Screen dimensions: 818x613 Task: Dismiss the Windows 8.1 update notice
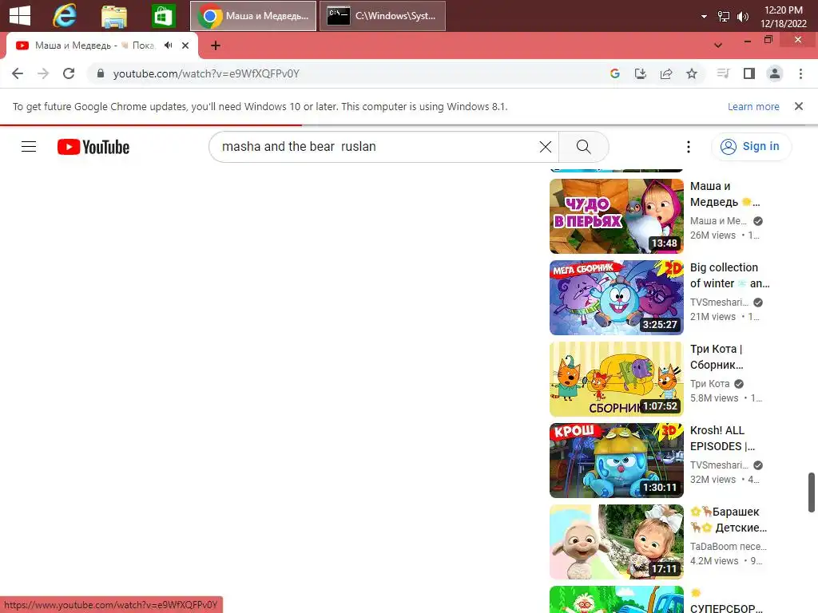click(798, 106)
